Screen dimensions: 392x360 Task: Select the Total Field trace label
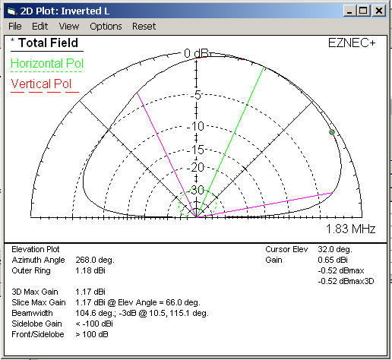(48, 43)
